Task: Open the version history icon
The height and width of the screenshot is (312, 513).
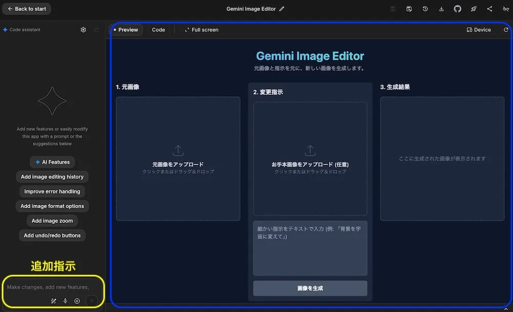Action: click(425, 9)
